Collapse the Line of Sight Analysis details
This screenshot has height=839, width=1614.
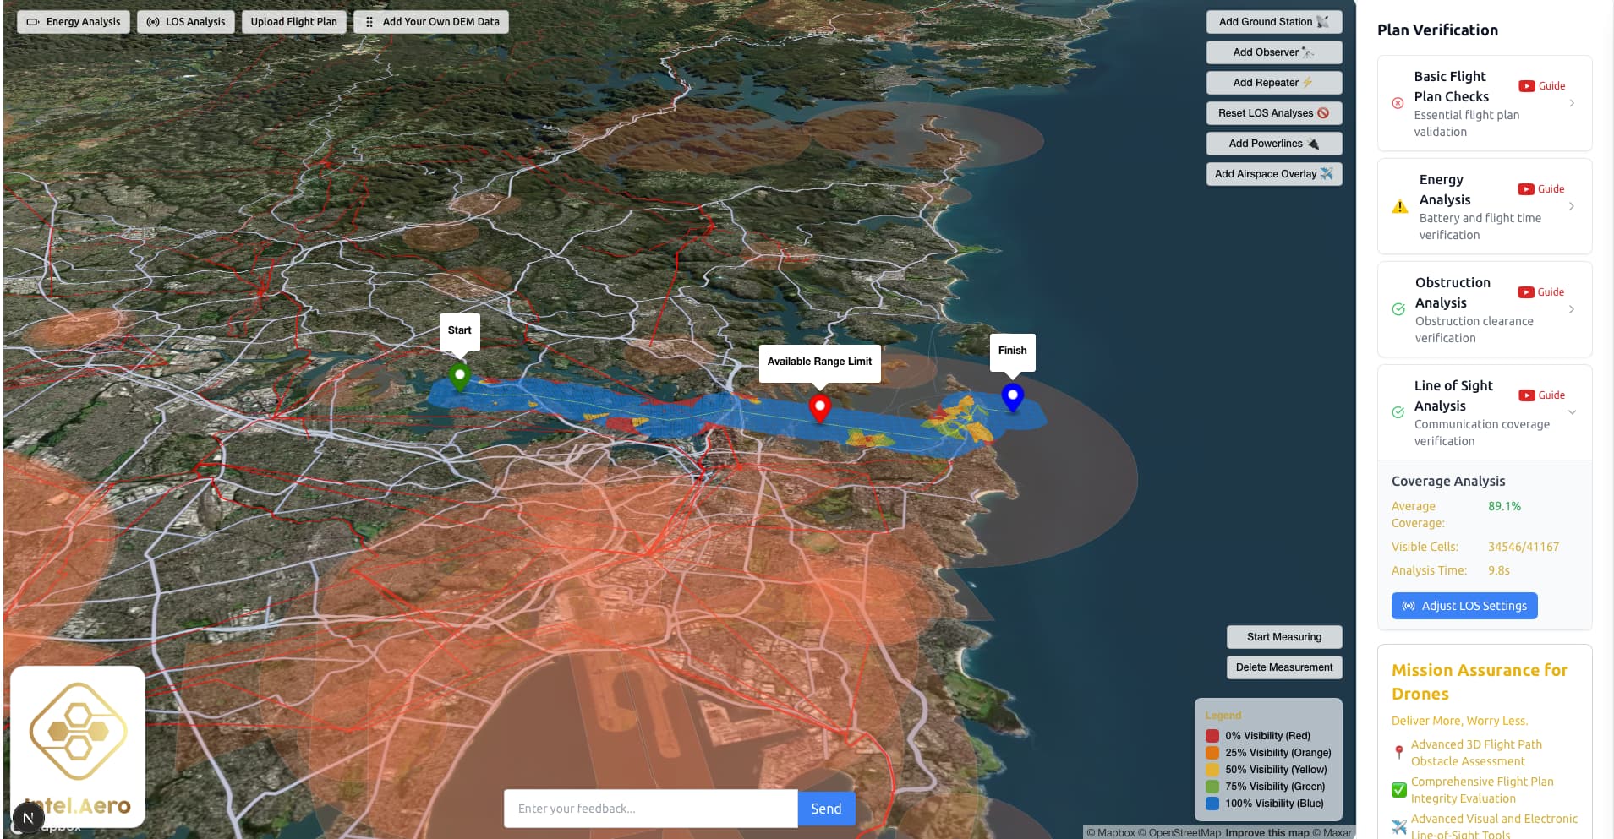click(x=1573, y=412)
